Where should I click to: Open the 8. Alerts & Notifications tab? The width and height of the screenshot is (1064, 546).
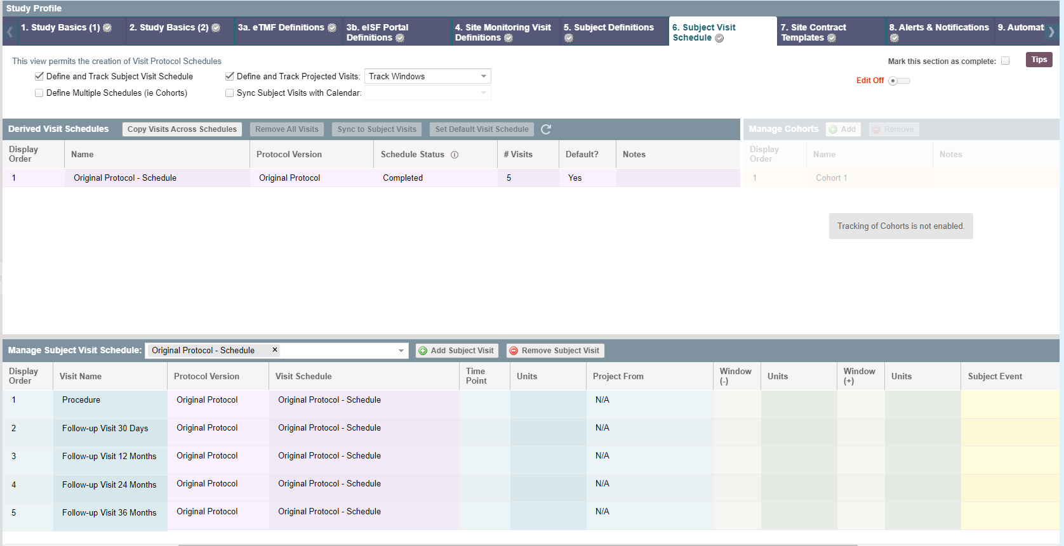[x=939, y=32]
